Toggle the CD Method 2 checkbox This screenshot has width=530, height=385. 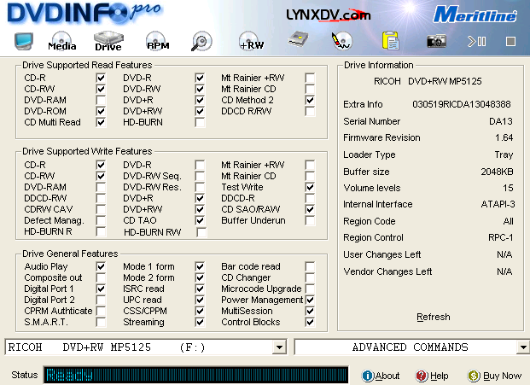(x=310, y=100)
